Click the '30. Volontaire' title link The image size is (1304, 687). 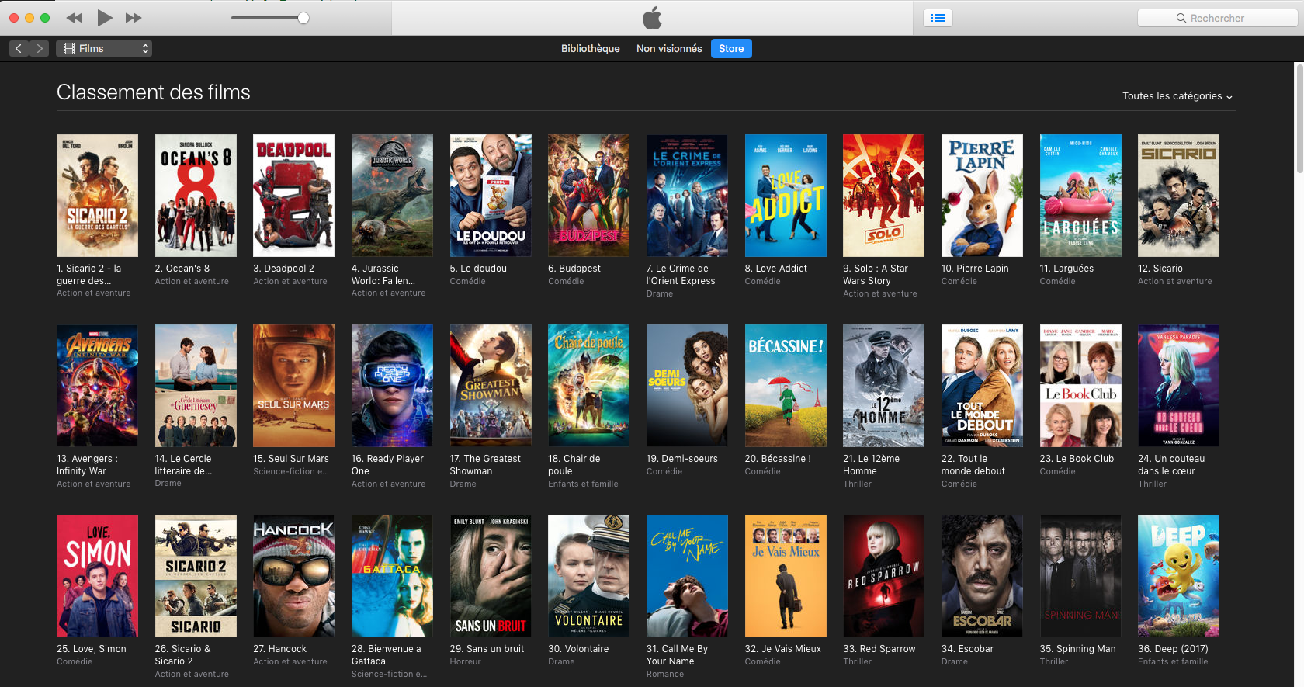pos(578,649)
